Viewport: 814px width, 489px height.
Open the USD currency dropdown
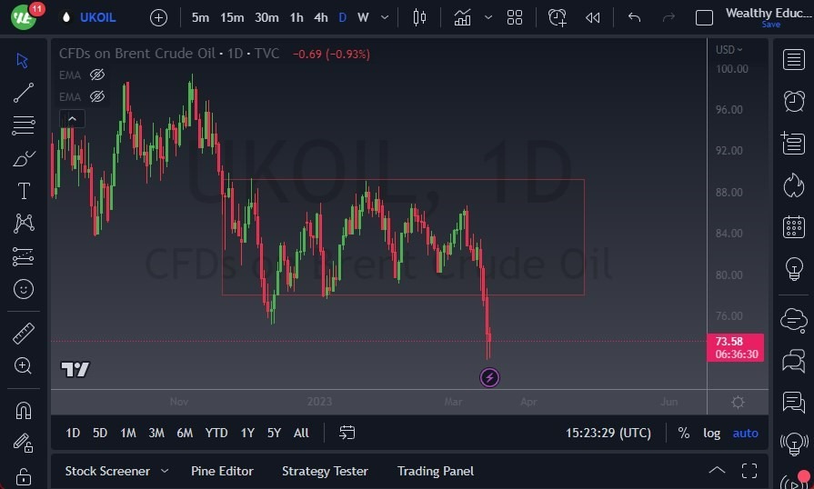coord(729,50)
